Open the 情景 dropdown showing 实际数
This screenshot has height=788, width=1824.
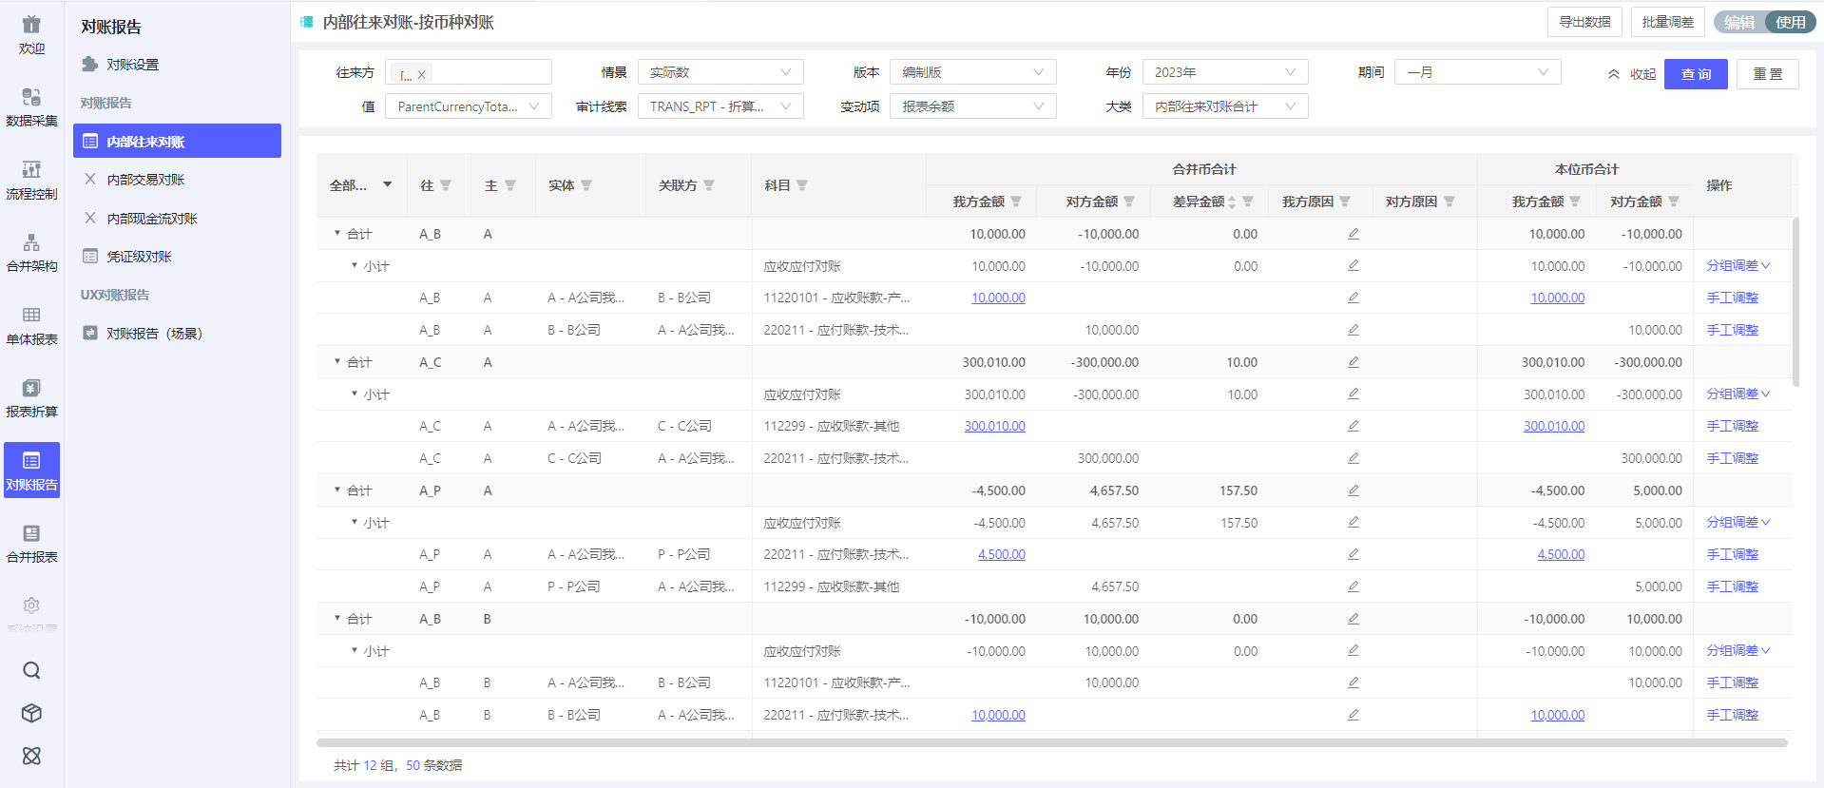tap(720, 72)
